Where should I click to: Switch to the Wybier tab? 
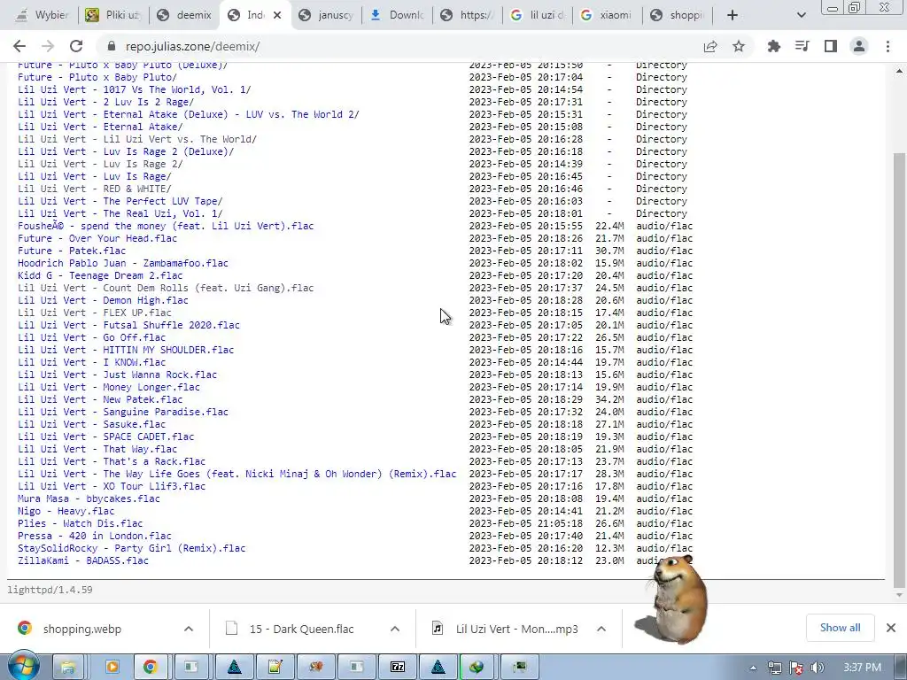click(x=43, y=15)
